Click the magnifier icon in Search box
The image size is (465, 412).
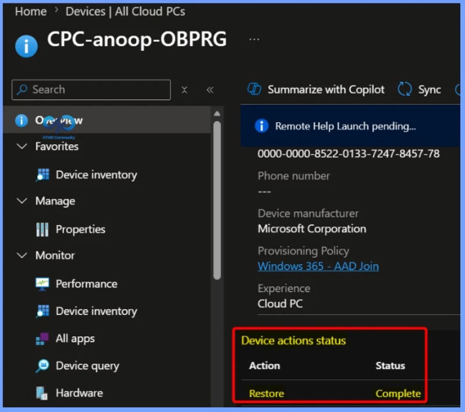click(22, 90)
